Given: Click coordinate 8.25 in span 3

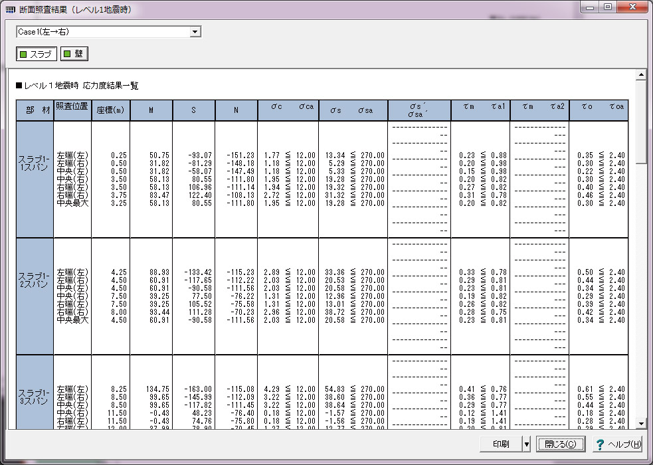Looking at the screenshot, I should [119, 389].
